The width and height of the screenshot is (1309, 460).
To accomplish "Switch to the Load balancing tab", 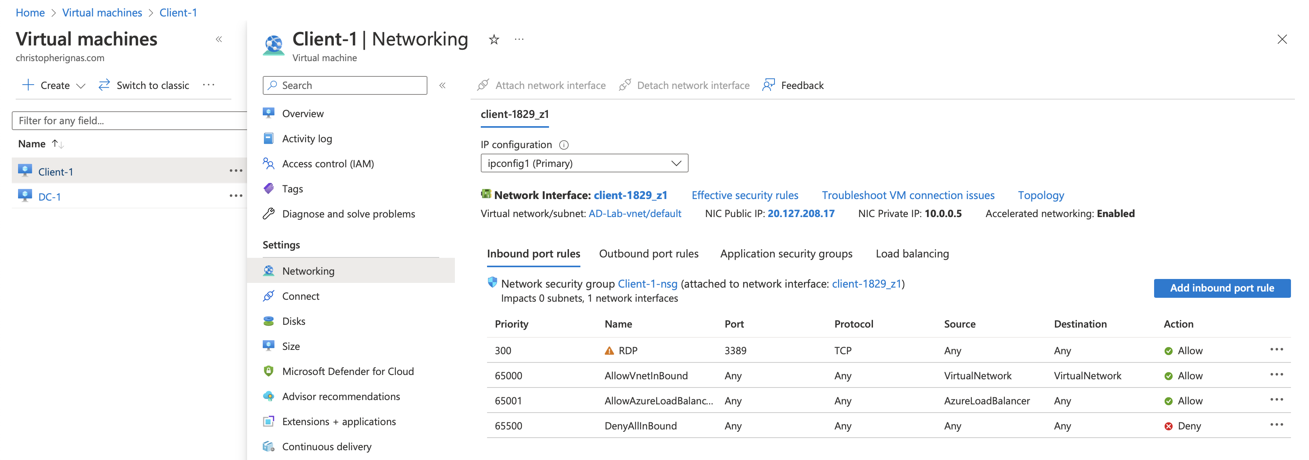I will pos(912,254).
